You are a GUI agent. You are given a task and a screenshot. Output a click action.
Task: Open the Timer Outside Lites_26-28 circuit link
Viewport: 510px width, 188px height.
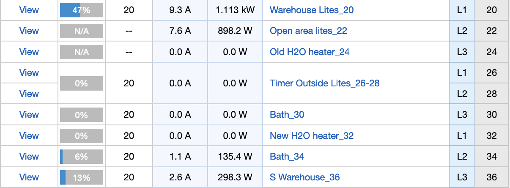pos(324,83)
